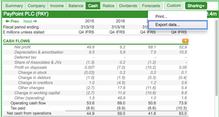Click the vertical scrollbar thumb

point(217,58)
